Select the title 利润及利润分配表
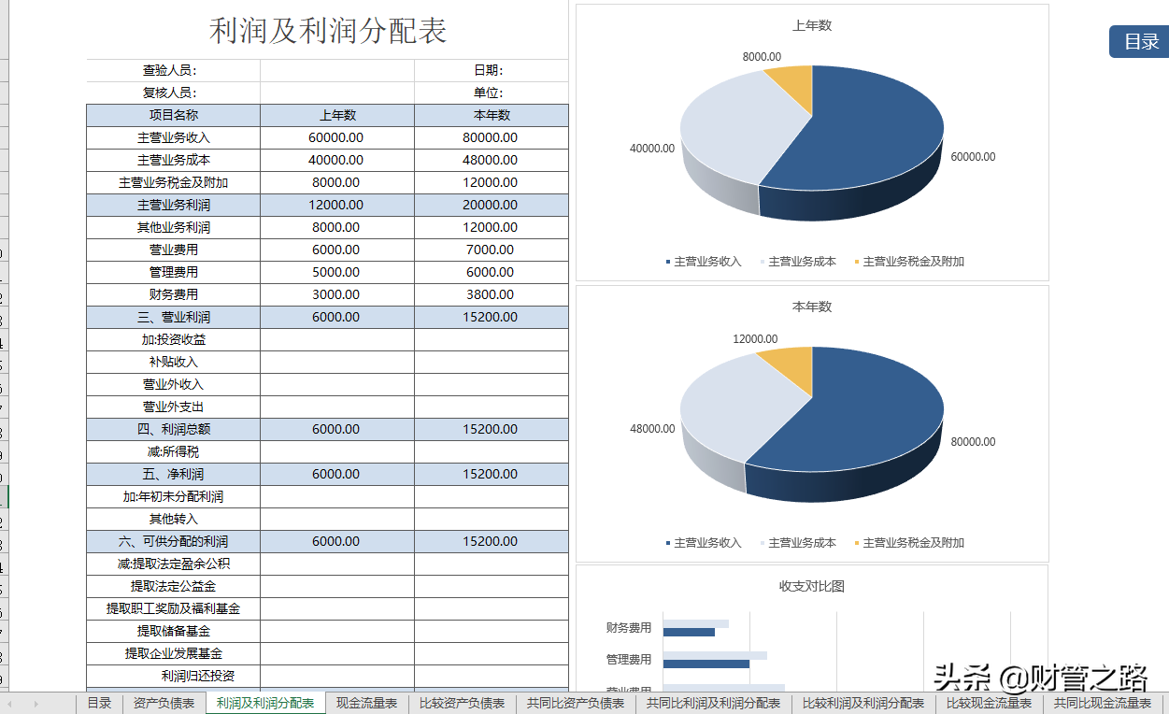1169x714 pixels. coord(328,31)
